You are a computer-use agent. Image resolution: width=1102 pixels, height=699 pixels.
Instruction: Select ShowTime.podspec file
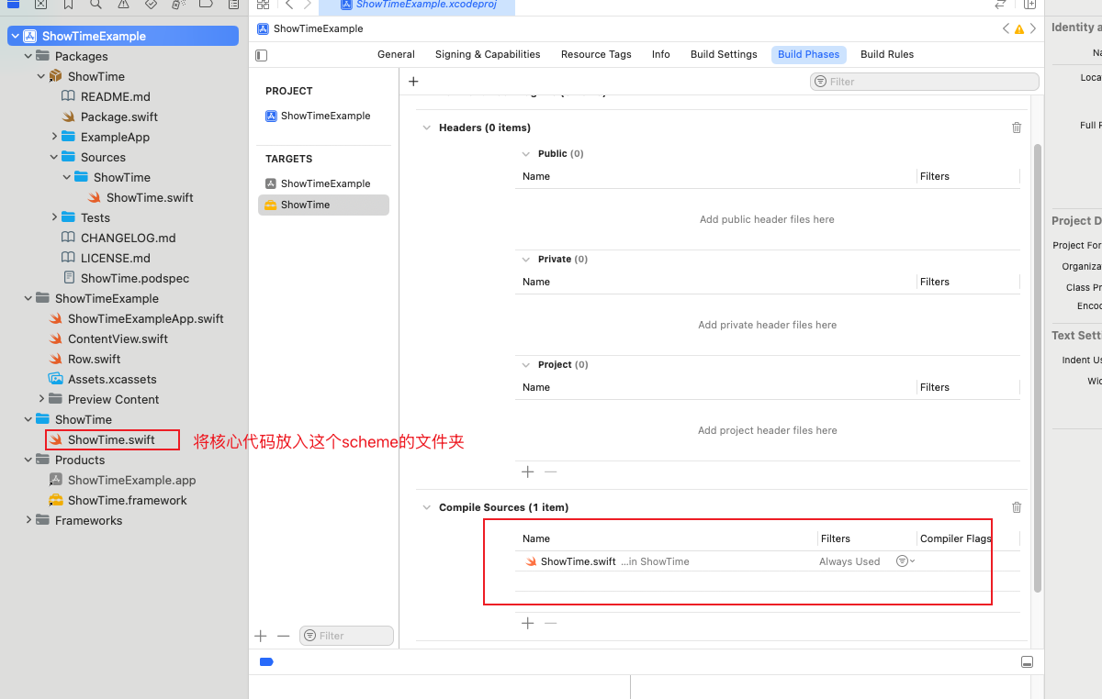coord(135,278)
